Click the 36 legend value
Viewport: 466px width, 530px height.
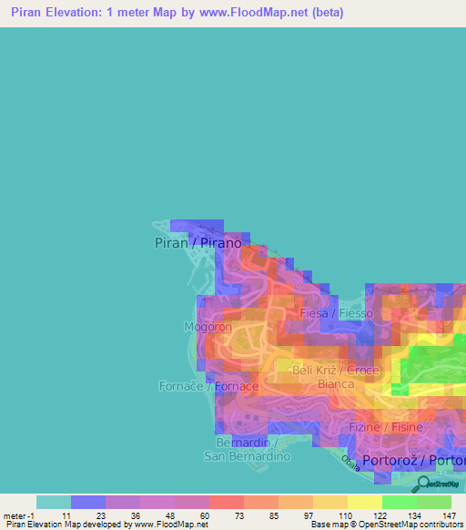coord(136,516)
